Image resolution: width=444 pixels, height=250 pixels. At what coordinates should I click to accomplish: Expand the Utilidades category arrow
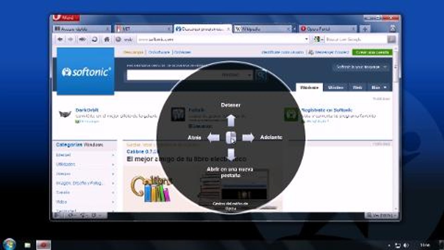[113, 164]
